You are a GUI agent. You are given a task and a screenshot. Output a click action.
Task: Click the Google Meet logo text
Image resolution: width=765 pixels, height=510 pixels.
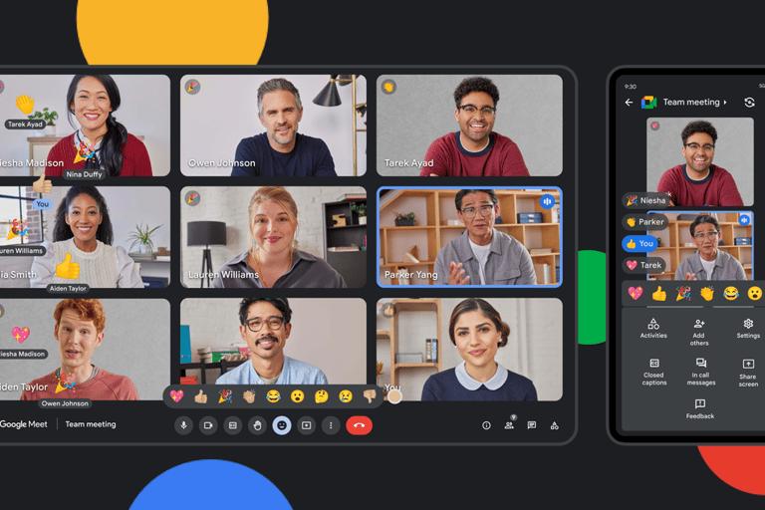(24, 424)
